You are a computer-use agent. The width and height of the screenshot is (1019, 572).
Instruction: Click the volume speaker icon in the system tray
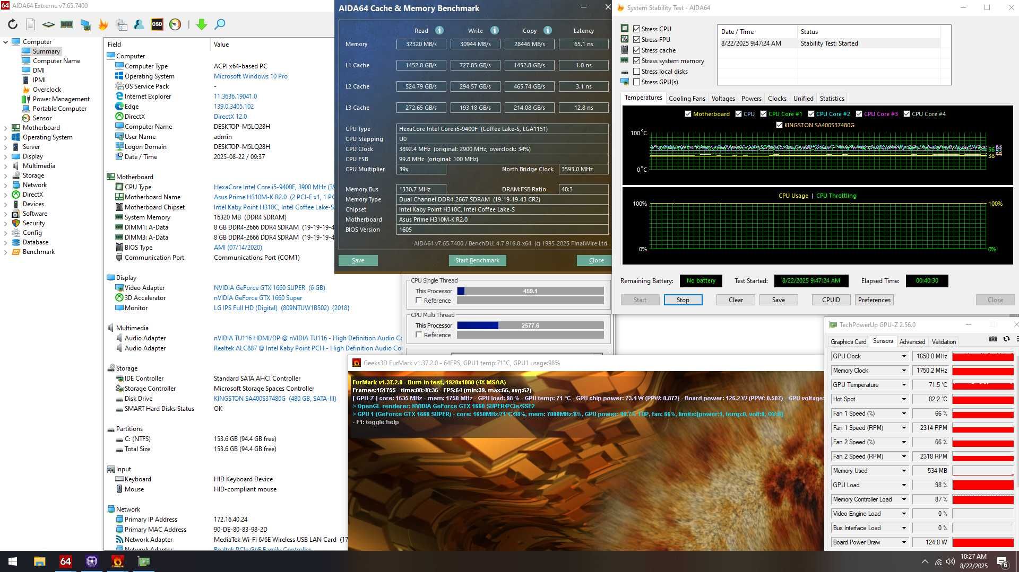(950, 562)
